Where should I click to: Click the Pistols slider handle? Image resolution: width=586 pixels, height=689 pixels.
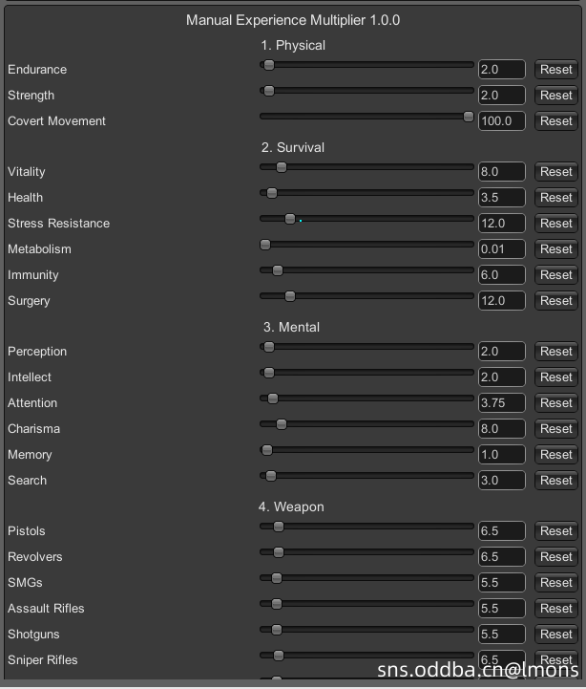coord(278,527)
